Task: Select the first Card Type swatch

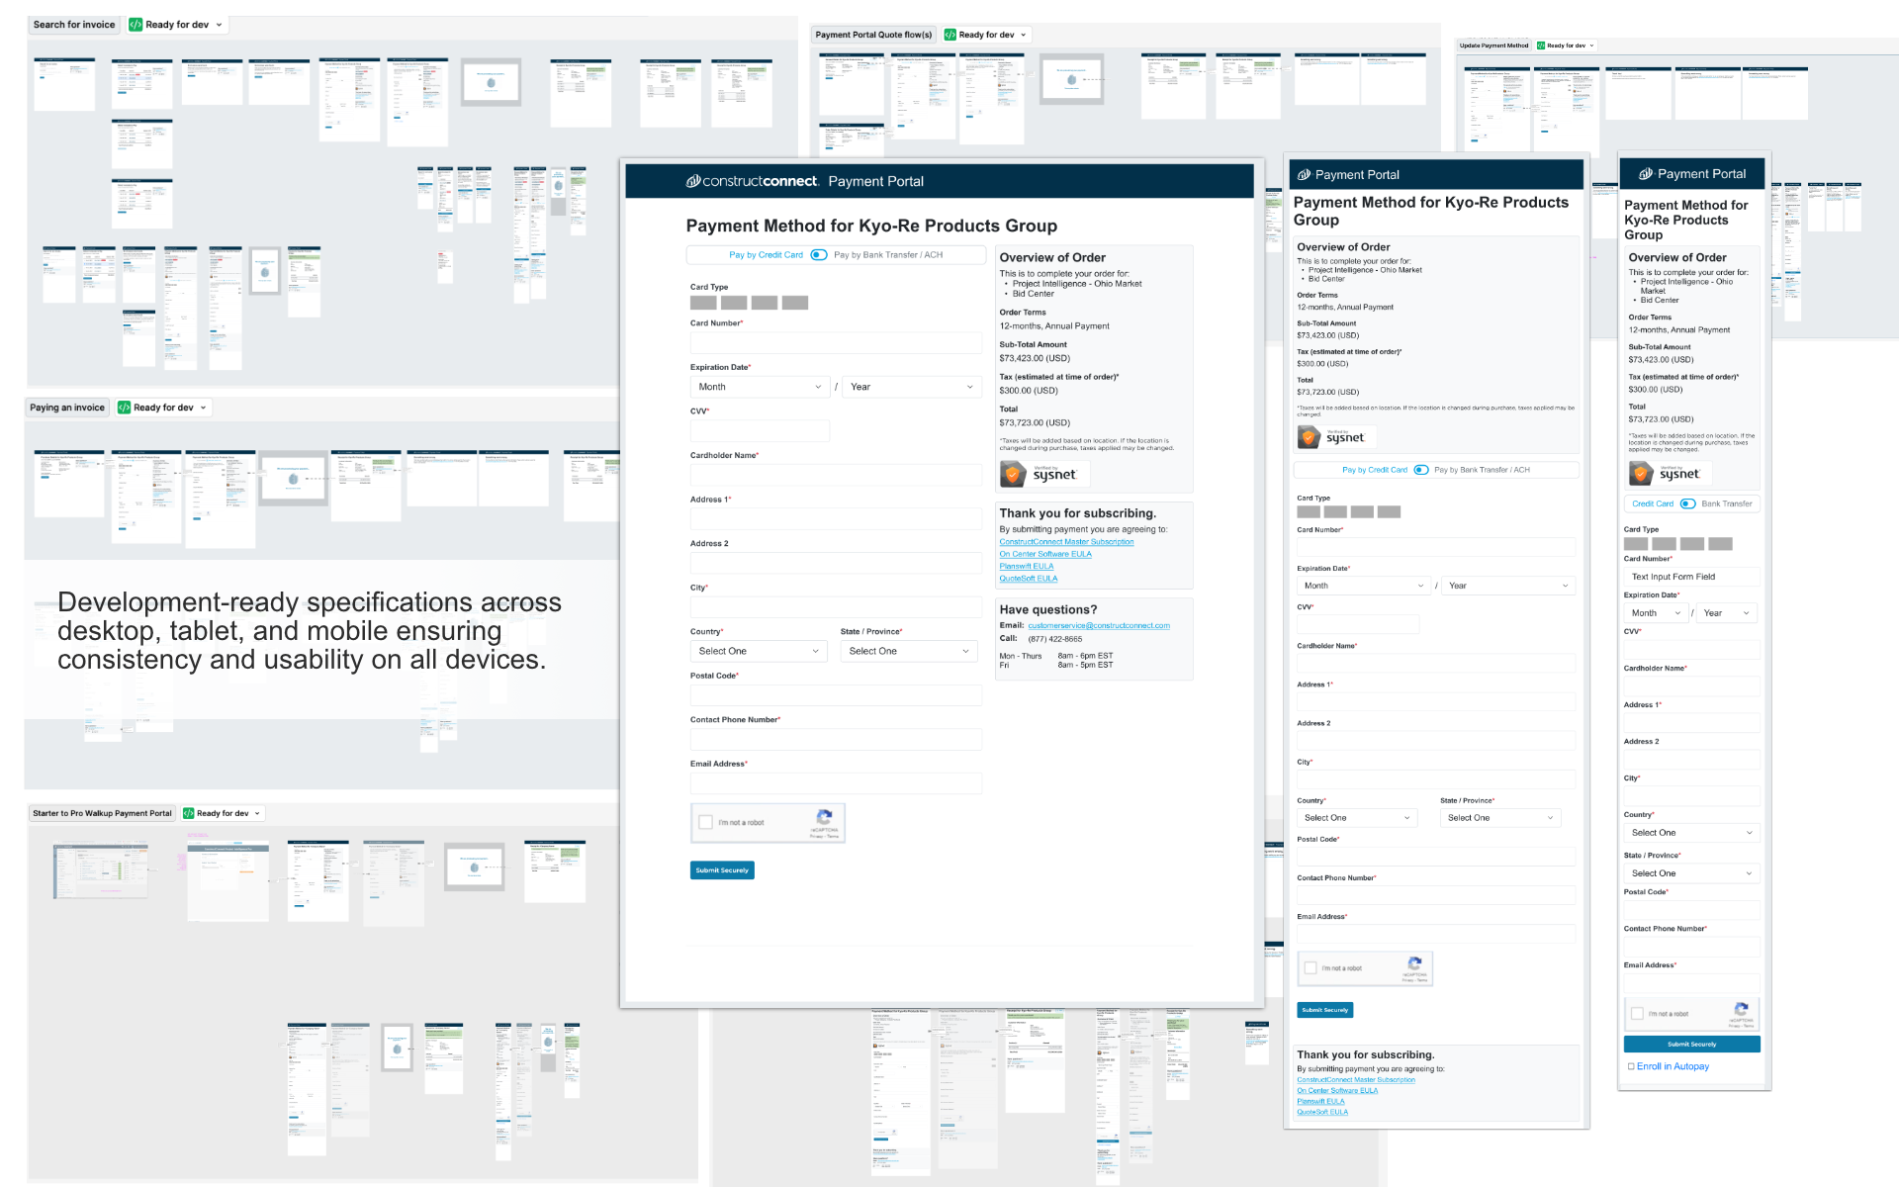Action: [703, 303]
